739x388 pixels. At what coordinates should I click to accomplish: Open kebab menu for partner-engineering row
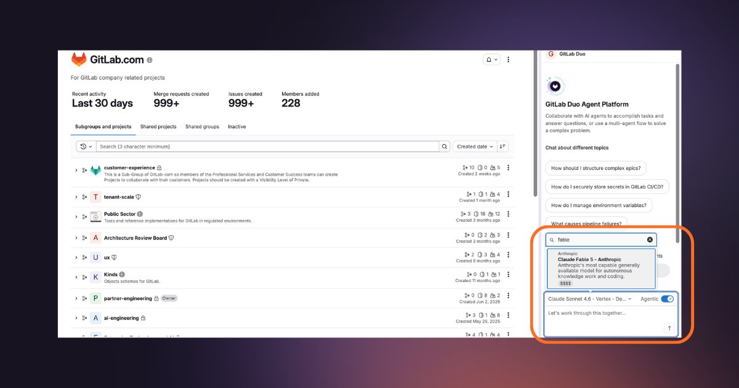(x=508, y=296)
